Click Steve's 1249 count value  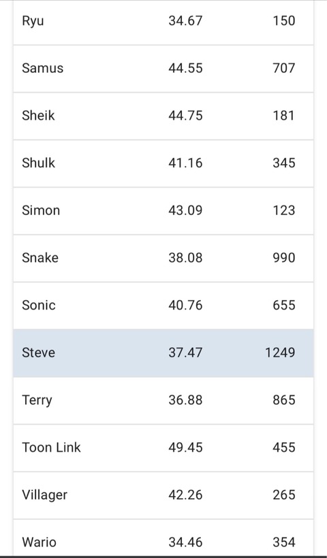(x=280, y=352)
